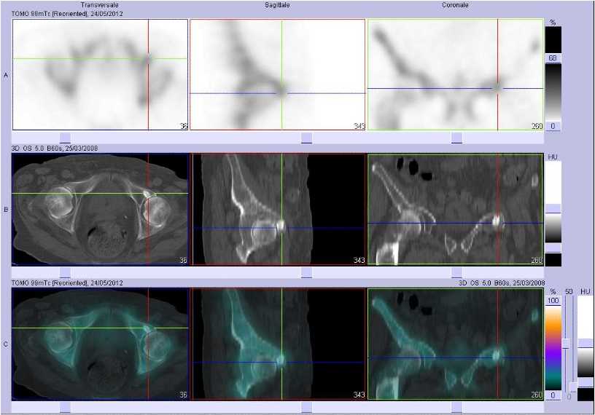595x415 pixels.
Task: Select the row A coronal SPECT view
Action: point(455,75)
